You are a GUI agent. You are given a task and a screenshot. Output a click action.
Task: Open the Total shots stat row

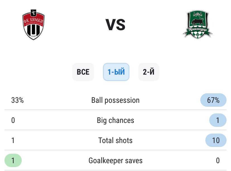[x=116, y=140]
